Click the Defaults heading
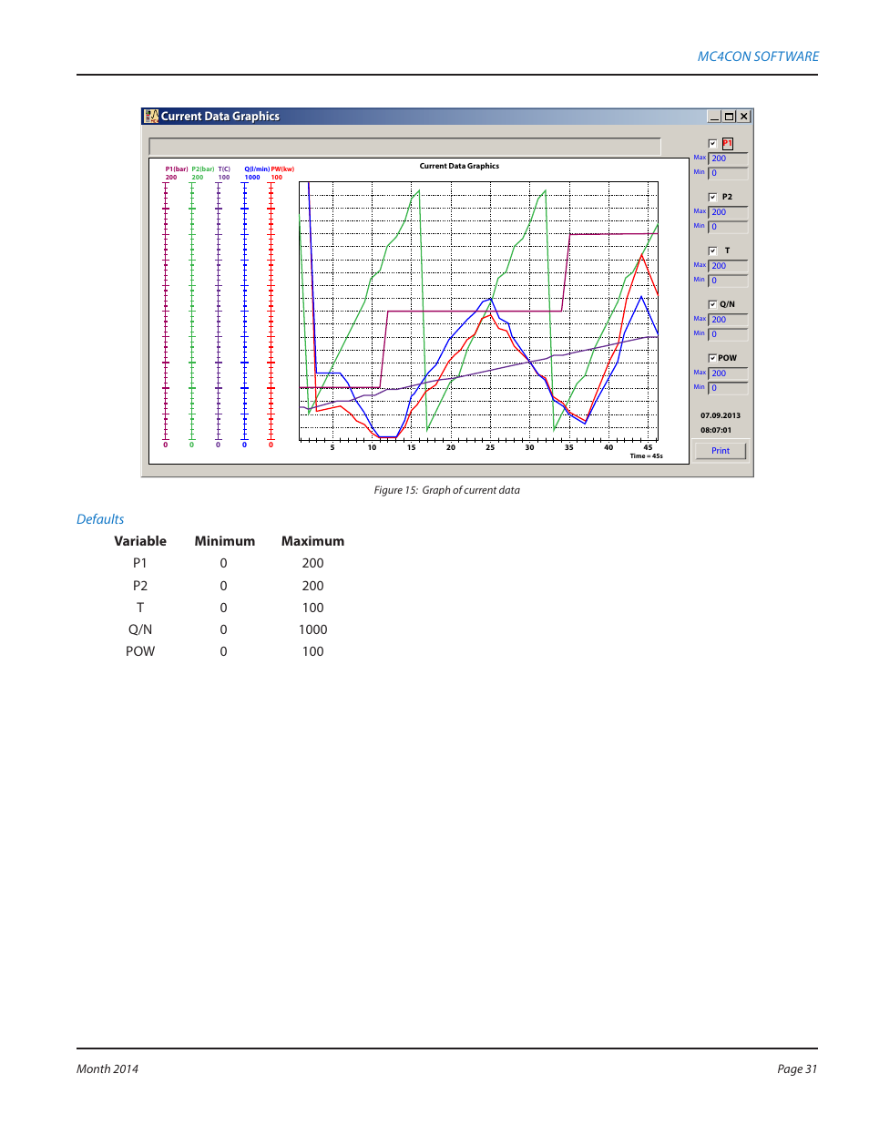The height and width of the screenshot is (1125, 869). click(x=100, y=519)
